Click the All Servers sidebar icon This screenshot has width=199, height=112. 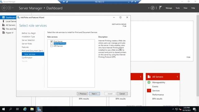point(3,25)
